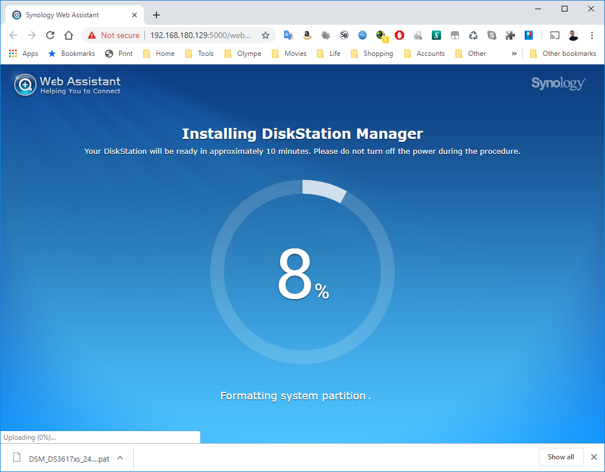Open the Bookmarks star link
This screenshot has width=605, height=472.
tap(72, 54)
